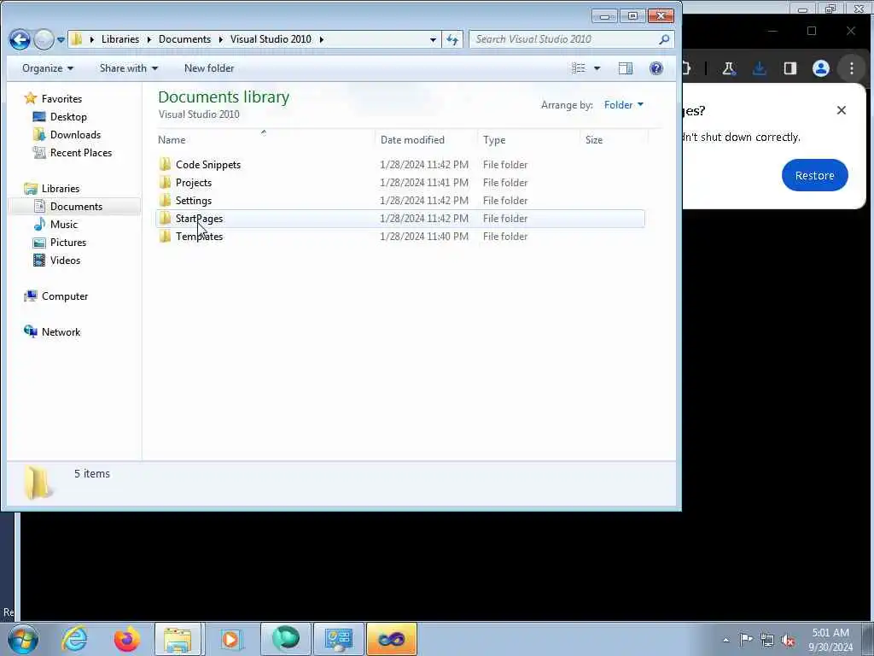The width and height of the screenshot is (874, 656).
Task: Click the Action Center flag tray icon
Action: [746, 640]
